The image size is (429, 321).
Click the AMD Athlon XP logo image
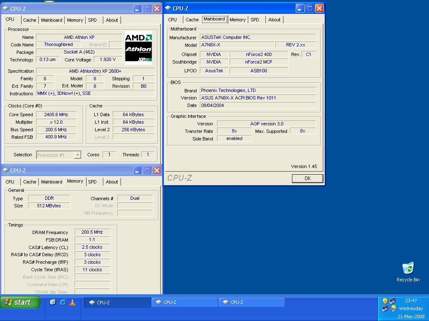pyautogui.click(x=138, y=48)
